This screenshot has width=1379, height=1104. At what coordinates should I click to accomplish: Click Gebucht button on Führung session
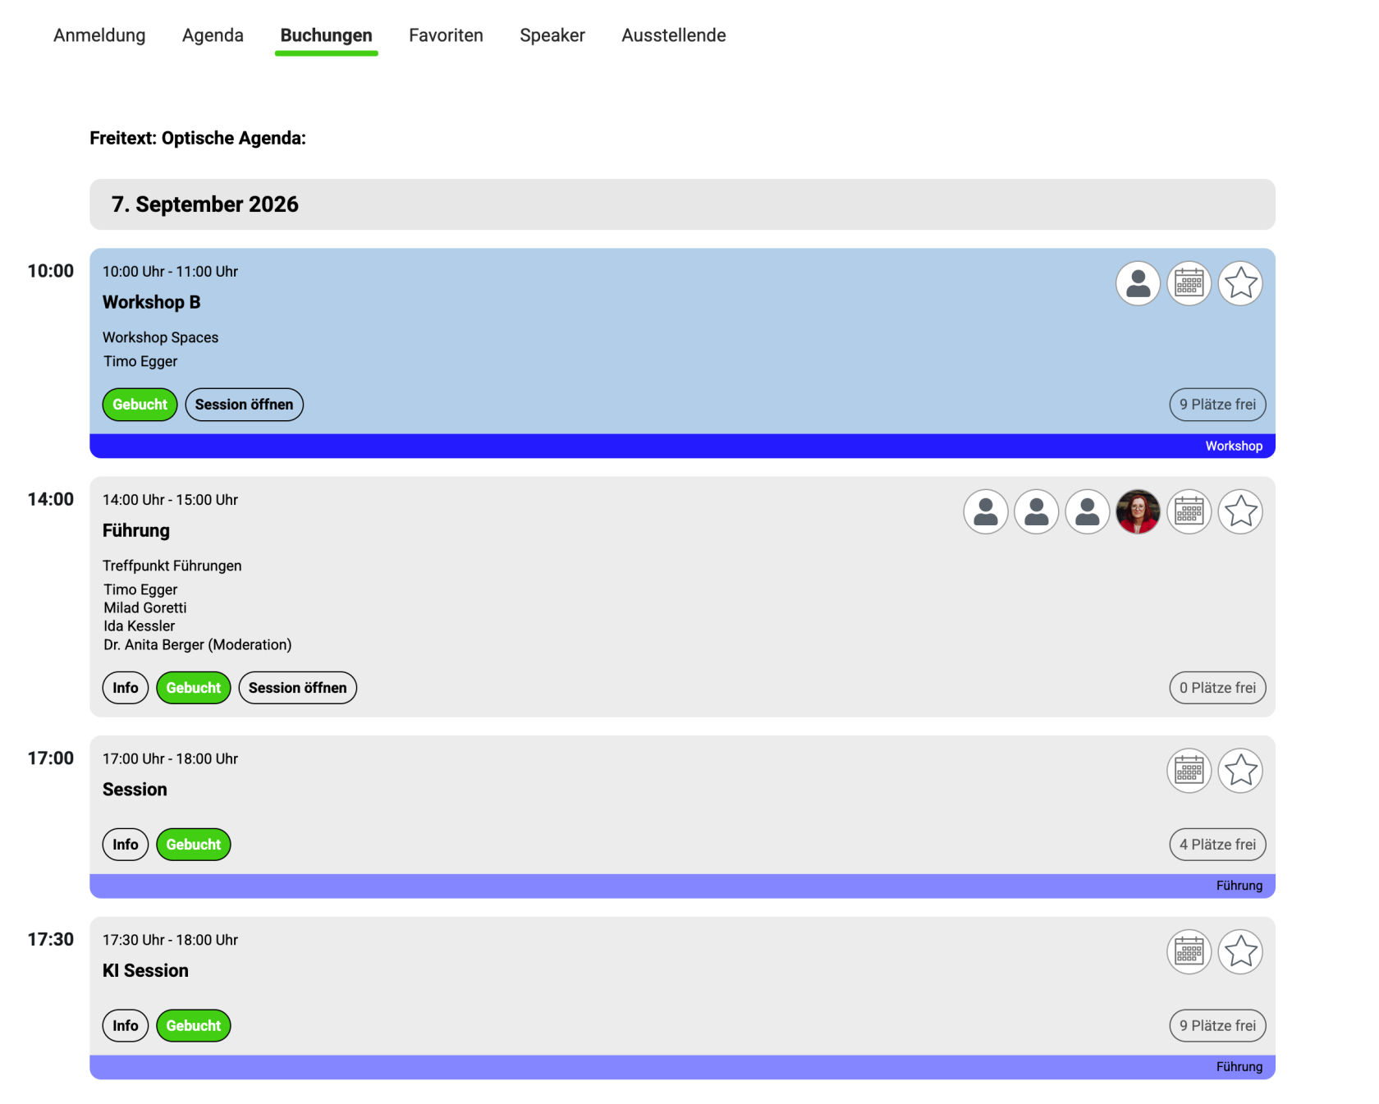194,688
